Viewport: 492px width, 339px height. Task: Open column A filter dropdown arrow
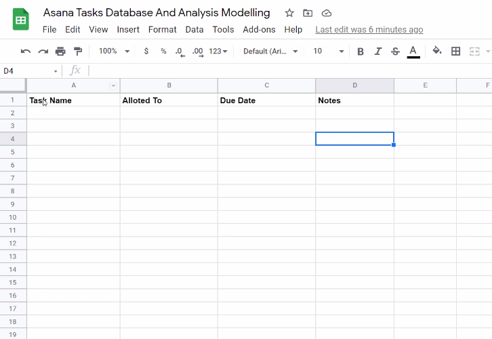point(113,85)
